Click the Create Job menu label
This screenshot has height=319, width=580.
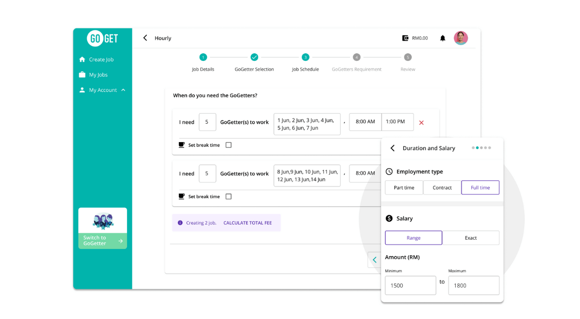point(101,59)
